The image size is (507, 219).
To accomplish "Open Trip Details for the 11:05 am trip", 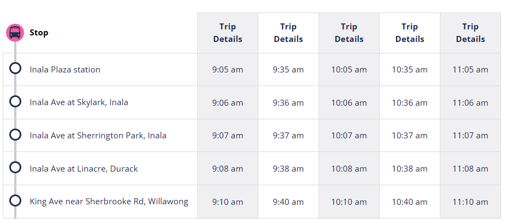I will pos(470,33).
